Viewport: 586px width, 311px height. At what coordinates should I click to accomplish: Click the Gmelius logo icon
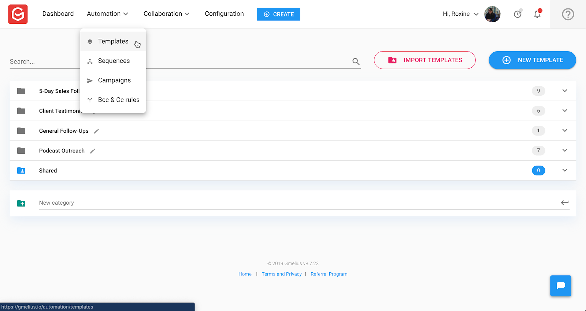[18, 14]
